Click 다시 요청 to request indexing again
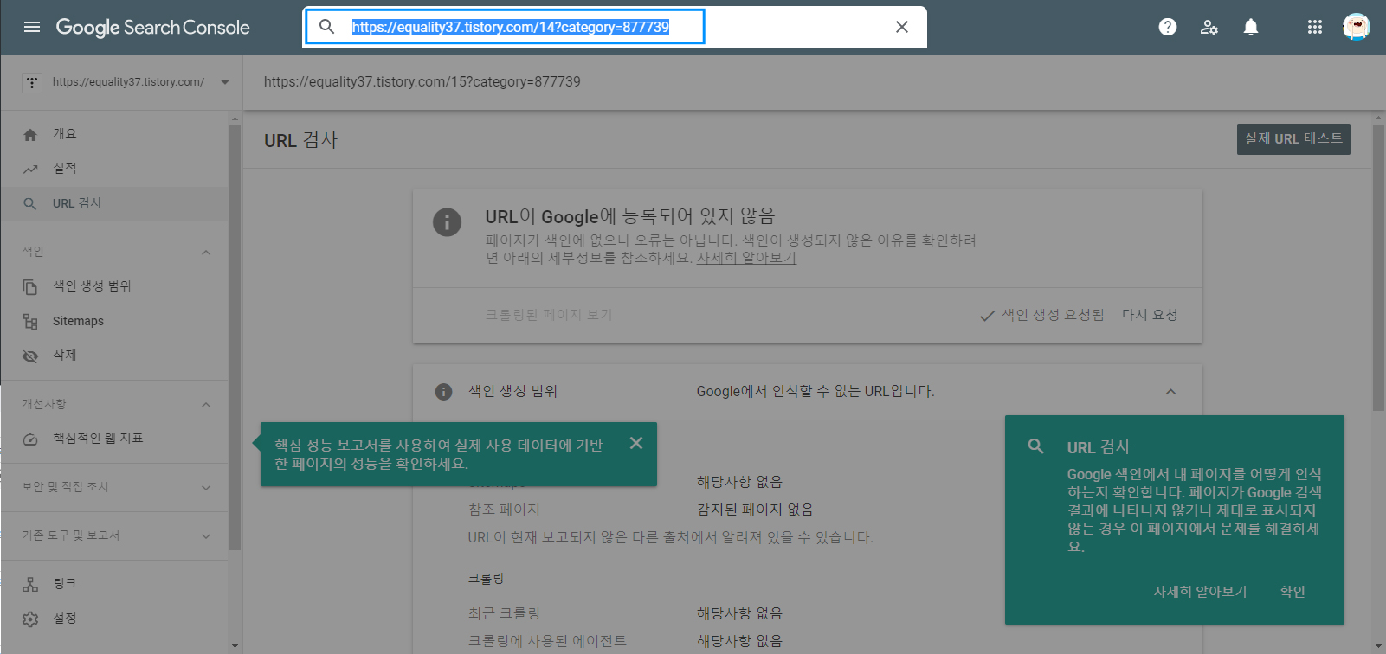 (1150, 315)
